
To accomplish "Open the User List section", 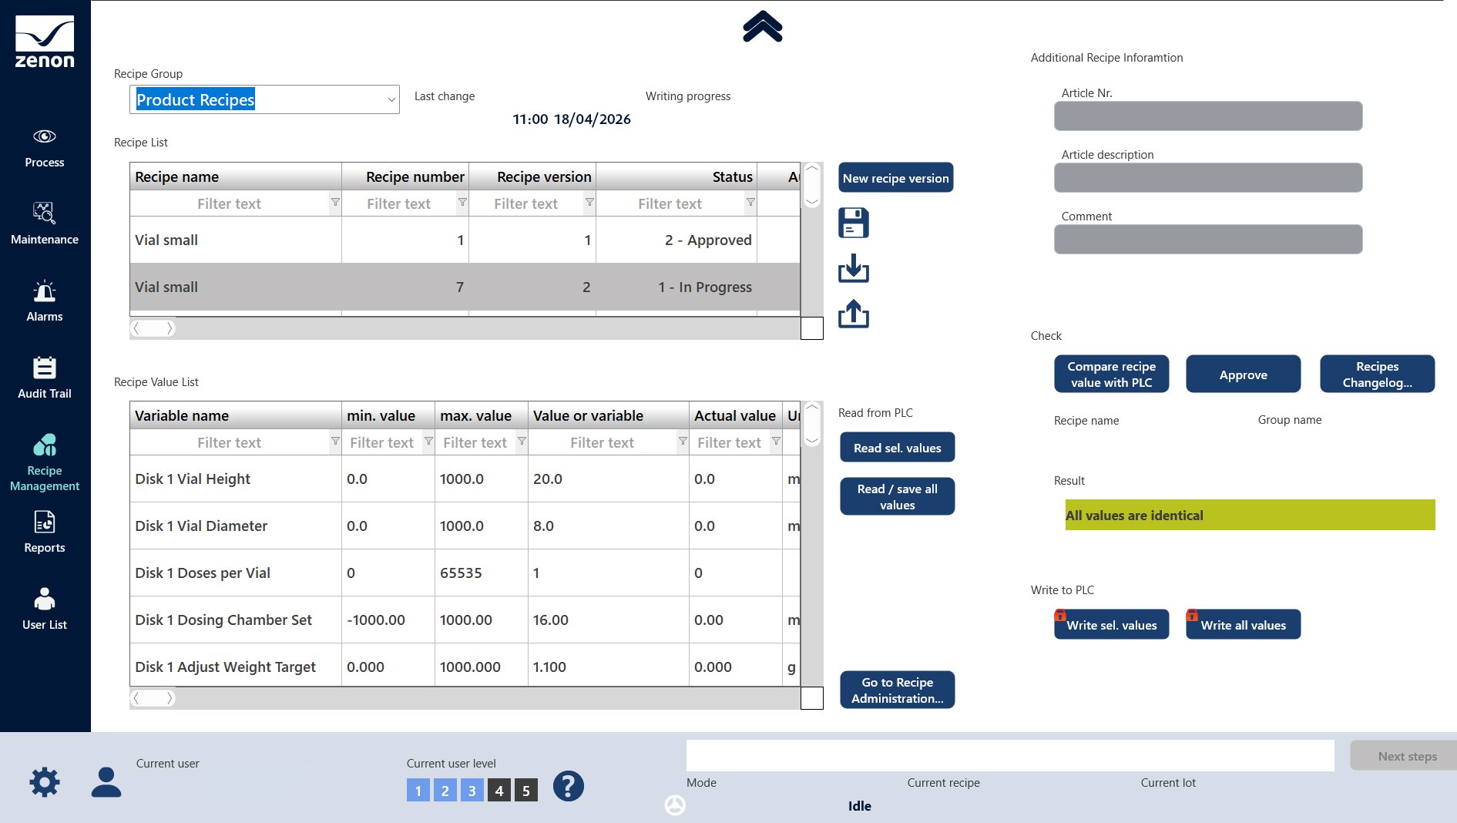I will pos(44,609).
